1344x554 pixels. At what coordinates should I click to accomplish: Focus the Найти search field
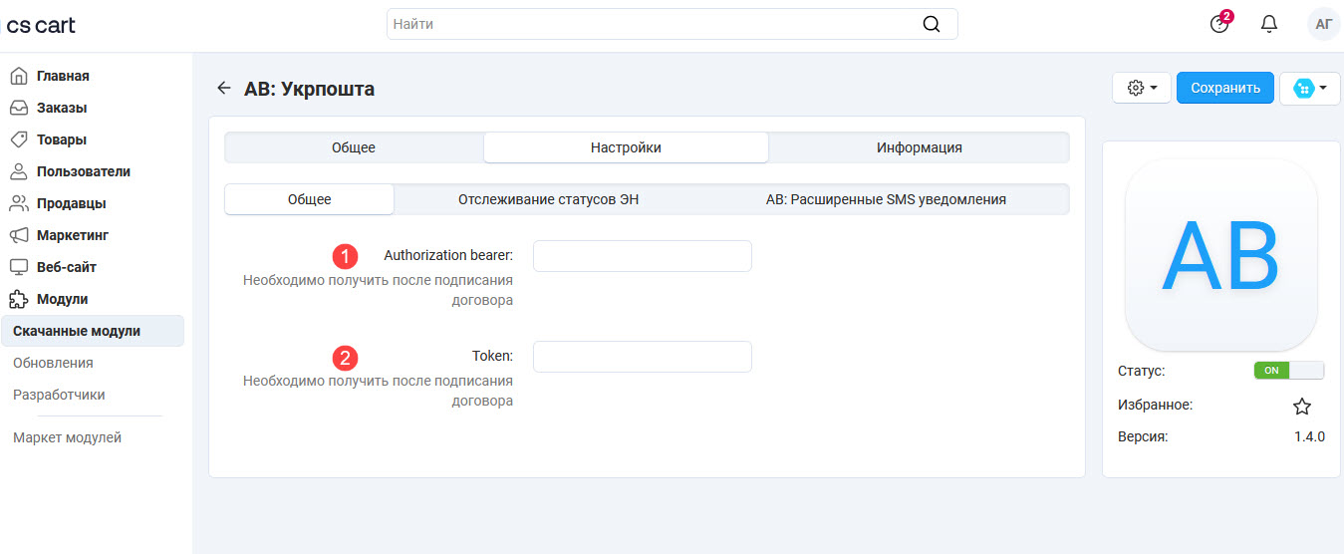tap(672, 24)
